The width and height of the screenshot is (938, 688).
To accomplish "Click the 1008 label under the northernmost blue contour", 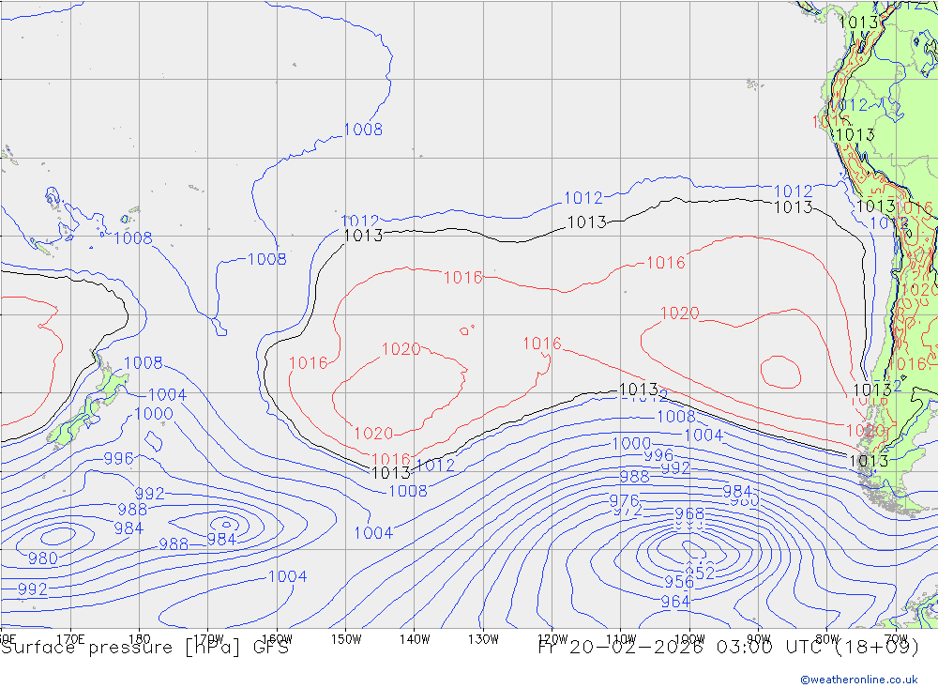I will (363, 130).
